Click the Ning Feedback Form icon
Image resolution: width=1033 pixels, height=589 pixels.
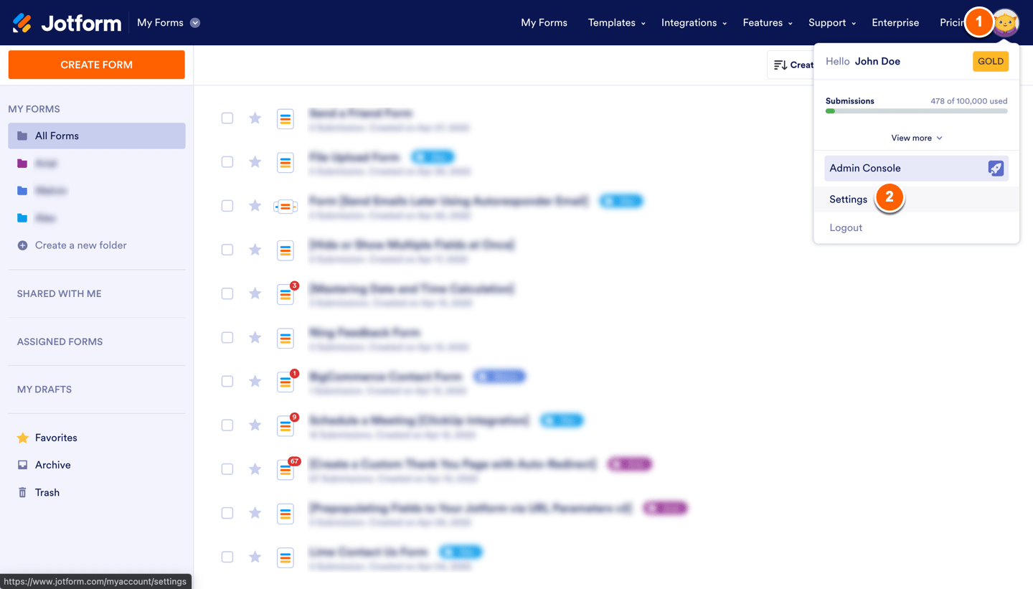click(x=286, y=338)
